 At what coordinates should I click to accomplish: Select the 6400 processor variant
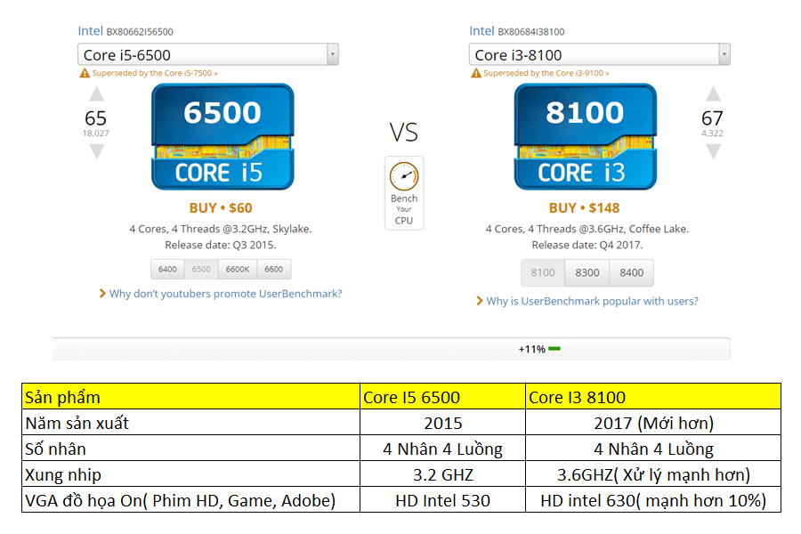point(166,269)
